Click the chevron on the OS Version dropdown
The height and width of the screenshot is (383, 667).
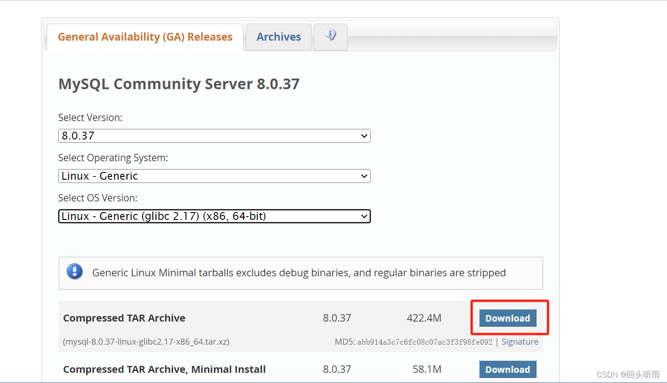click(x=364, y=216)
